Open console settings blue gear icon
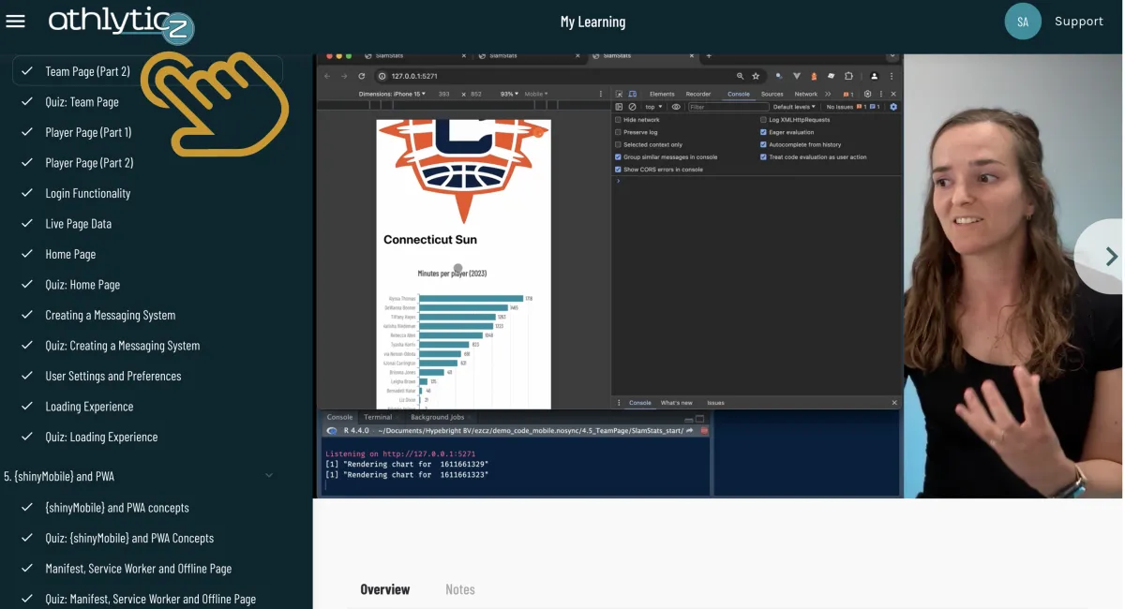The height and width of the screenshot is (609, 1125). point(893,107)
